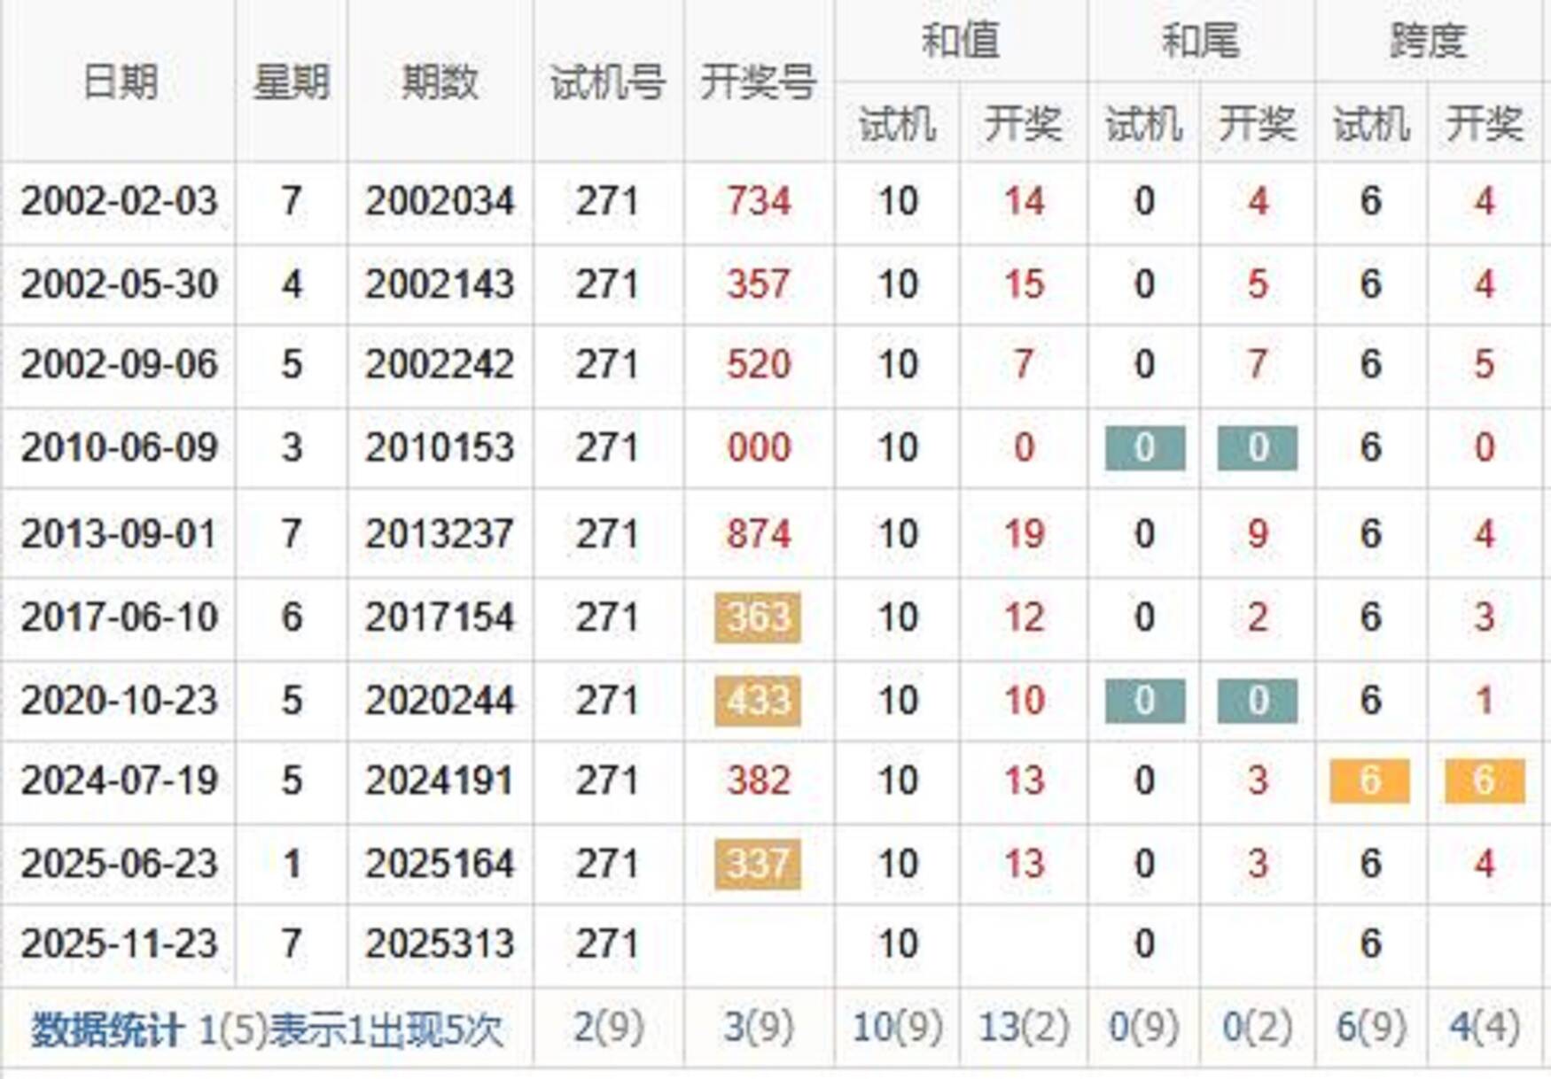This screenshot has width=1551, height=1079.
Task: Click winning number 000
Action: (758, 447)
